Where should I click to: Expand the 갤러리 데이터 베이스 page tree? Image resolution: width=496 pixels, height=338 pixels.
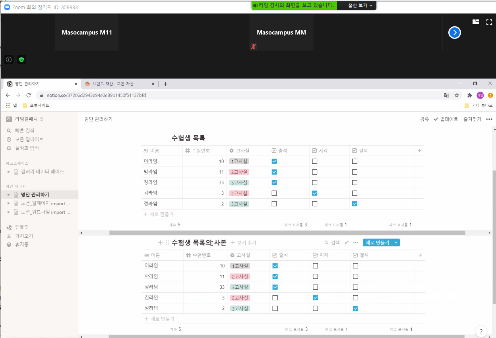(x=9, y=172)
